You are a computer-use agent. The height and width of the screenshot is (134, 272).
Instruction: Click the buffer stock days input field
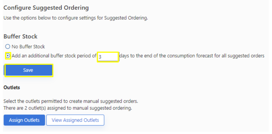[x=108, y=56]
